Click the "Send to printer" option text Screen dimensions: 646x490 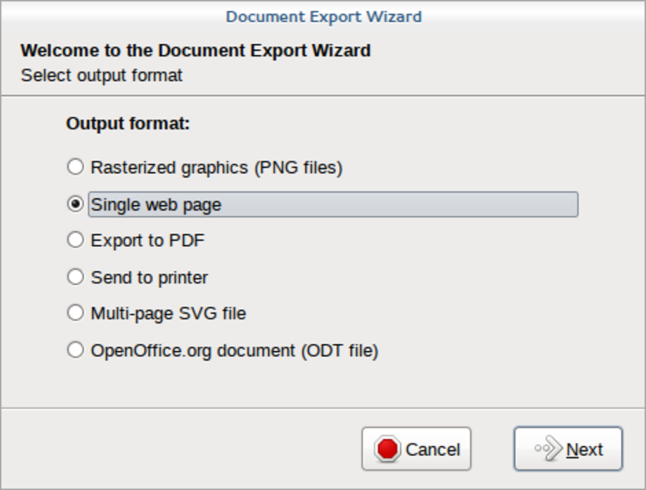149,278
